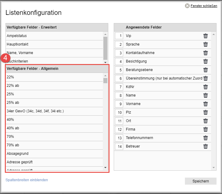
Task: Remove Sprache using its trash icon
Action: [206, 44]
